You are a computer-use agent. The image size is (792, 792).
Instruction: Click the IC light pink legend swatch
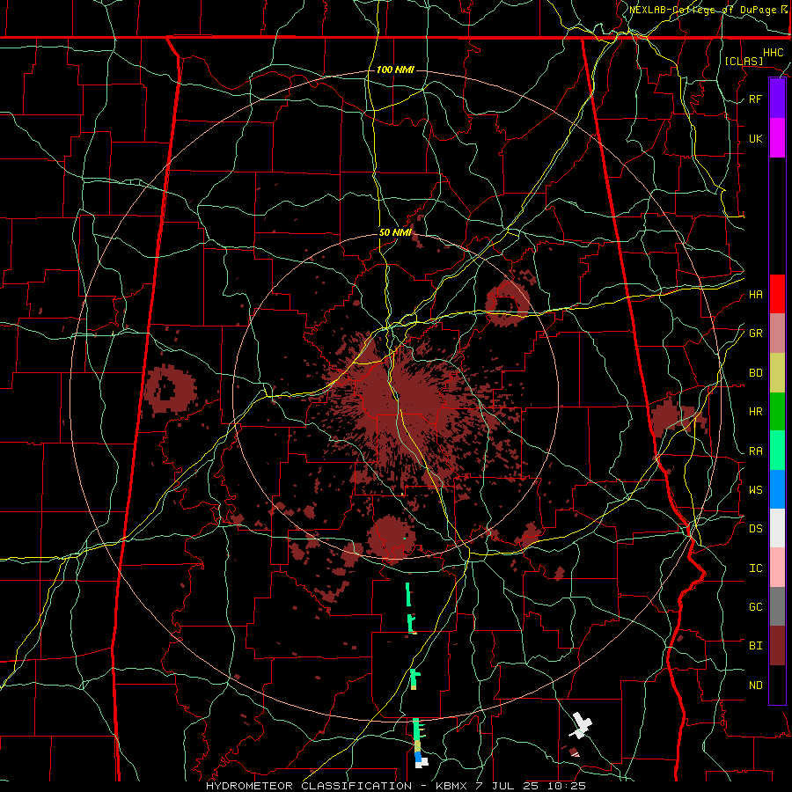(x=777, y=568)
